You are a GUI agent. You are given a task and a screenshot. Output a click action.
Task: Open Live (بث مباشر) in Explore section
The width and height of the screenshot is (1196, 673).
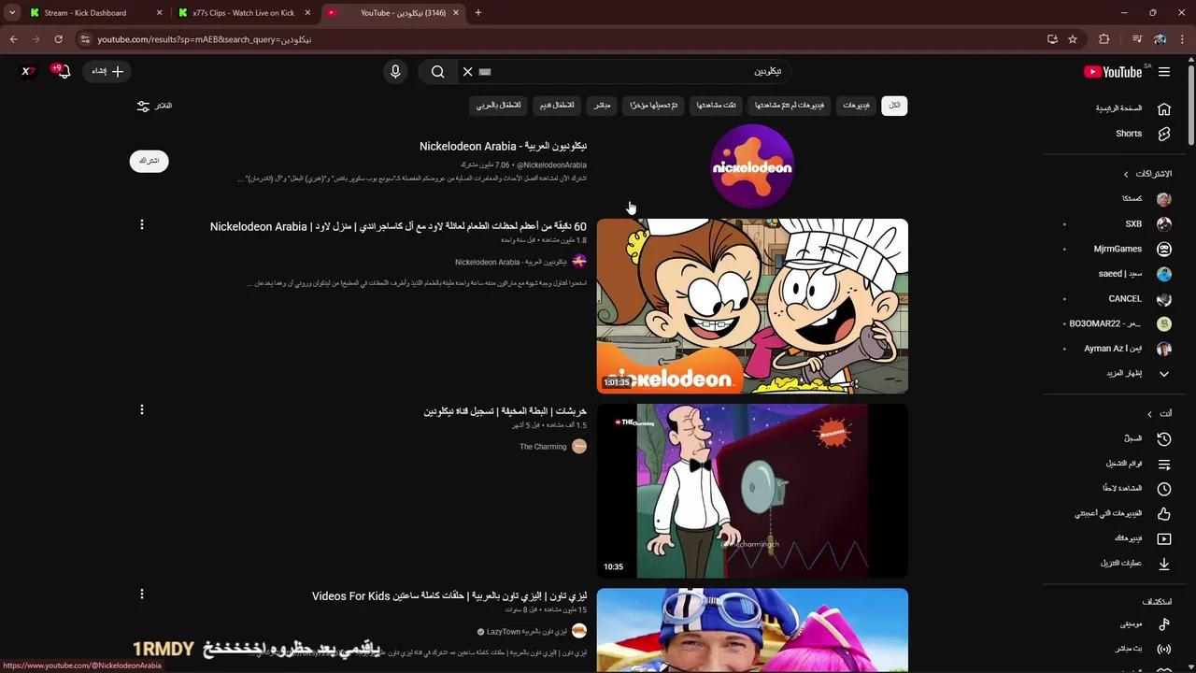(x=1142, y=649)
